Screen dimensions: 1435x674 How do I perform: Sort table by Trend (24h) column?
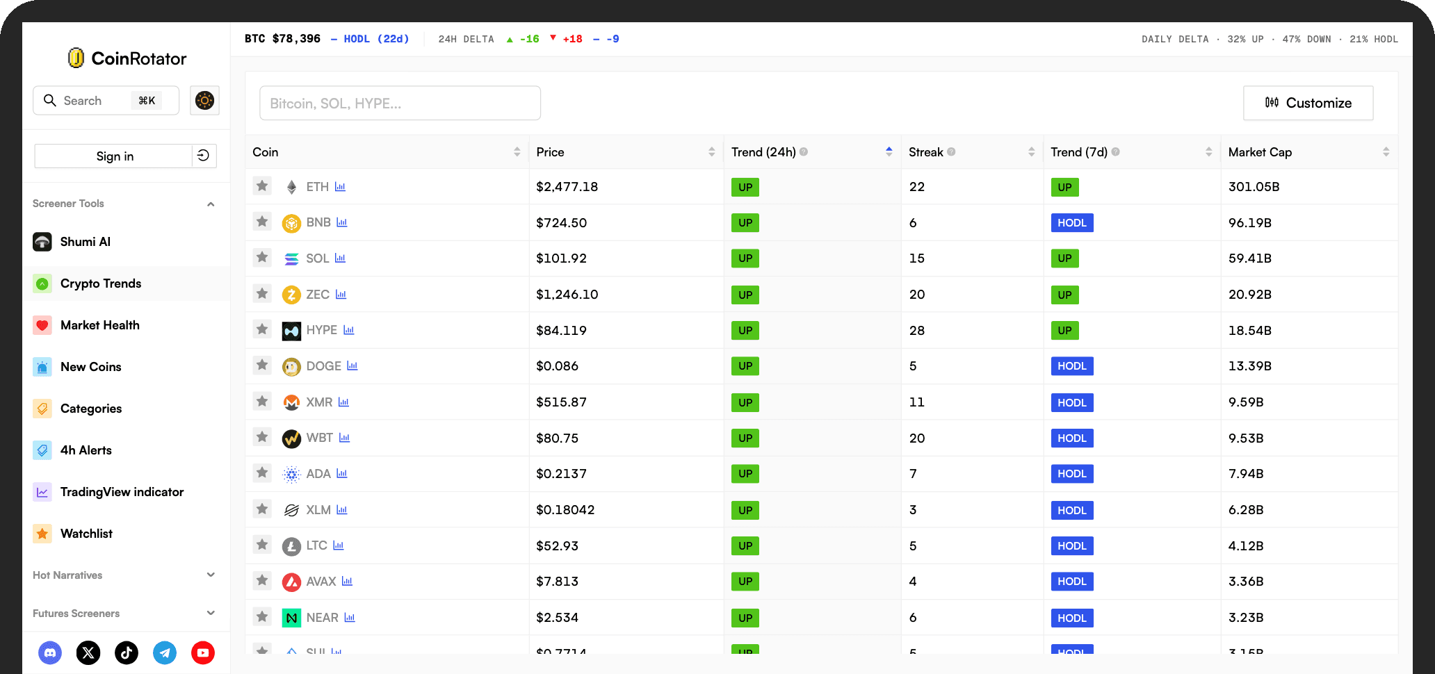point(889,151)
